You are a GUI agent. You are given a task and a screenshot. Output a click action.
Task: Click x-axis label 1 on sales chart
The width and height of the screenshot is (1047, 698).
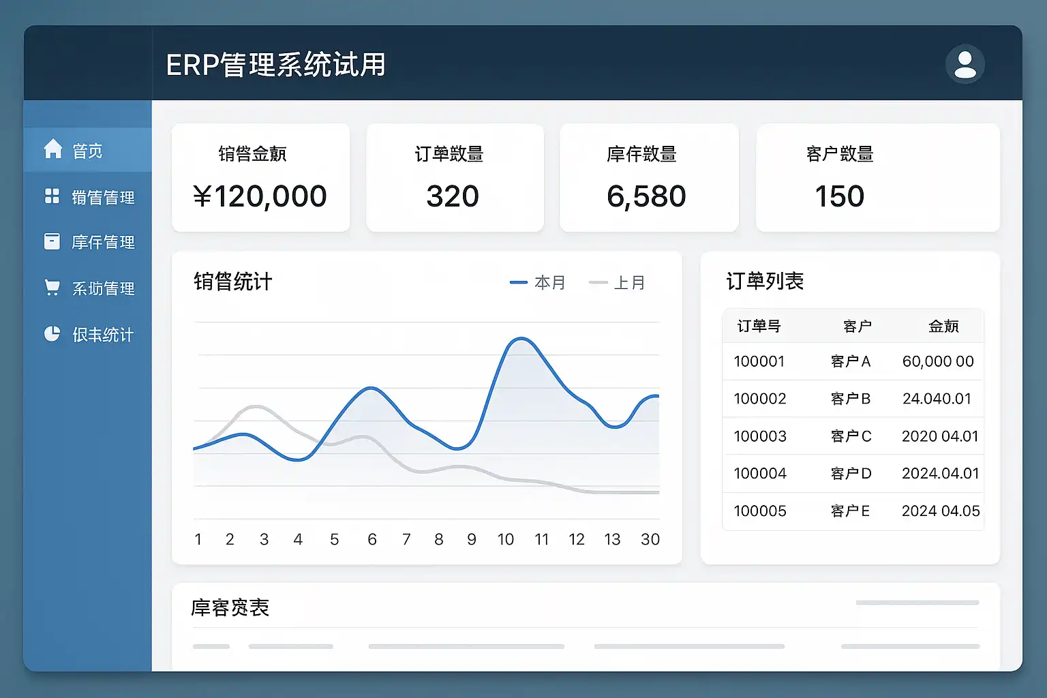click(198, 539)
